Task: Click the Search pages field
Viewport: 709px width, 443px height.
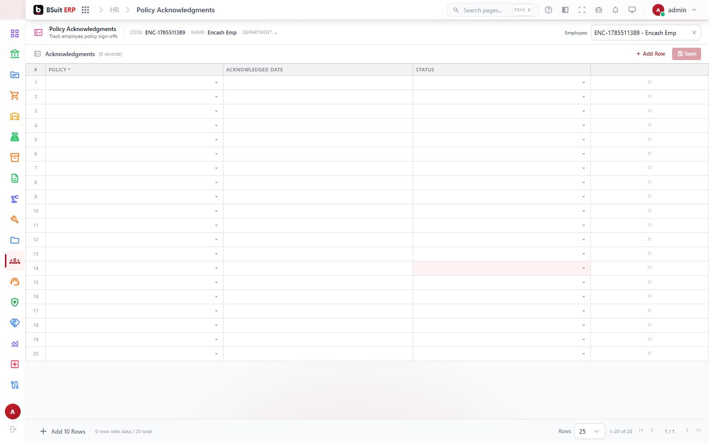Action: coord(492,10)
